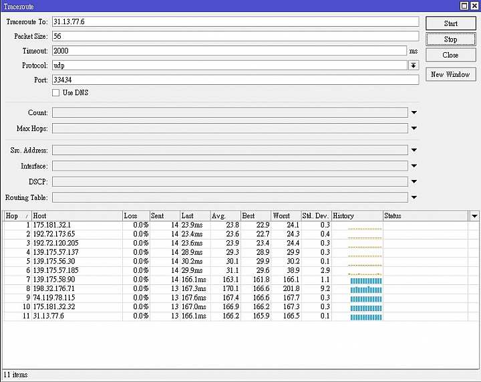Click the Protocol field showing udp
The width and height of the screenshot is (481, 382).
[229, 66]
